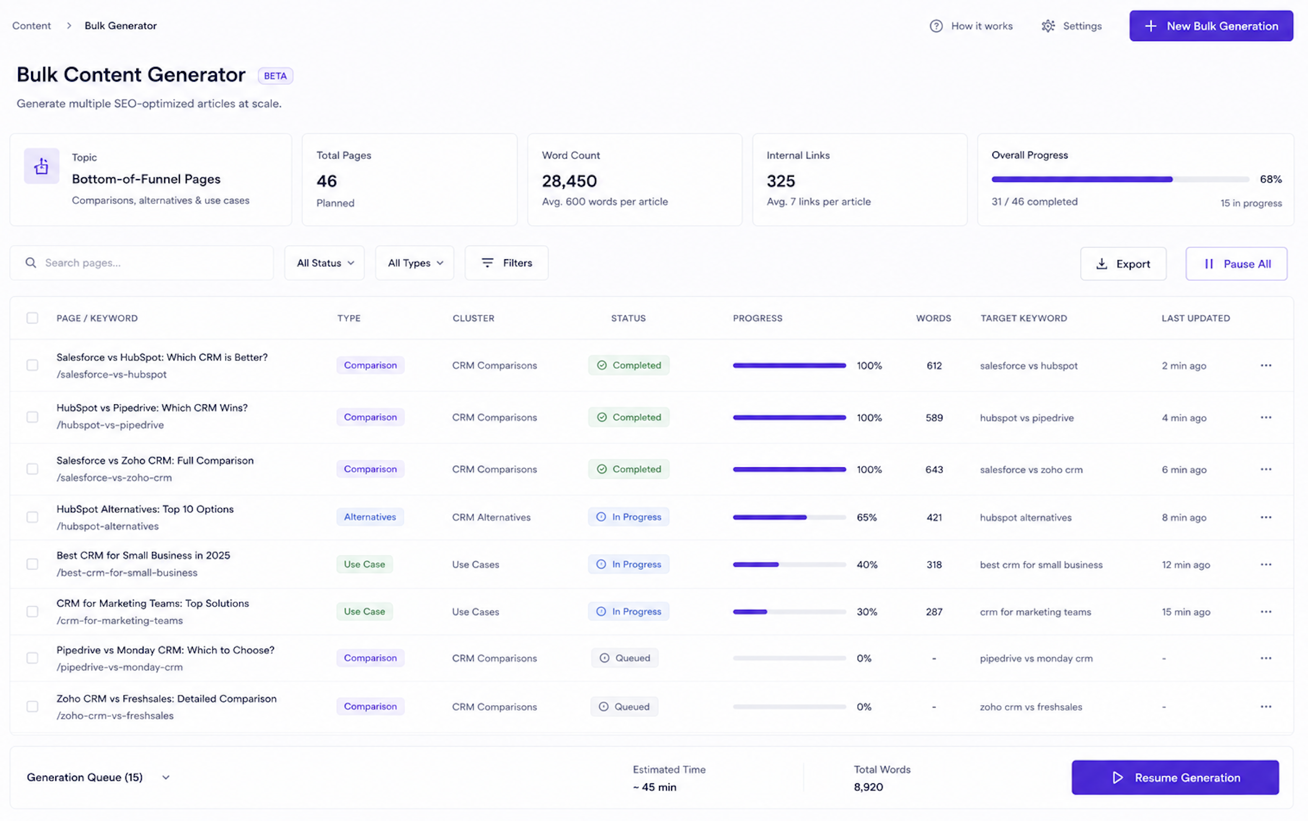Check the Salesforce vs HubSpot row checkbox
1308x821 pixels.
[x=33, y=366]
